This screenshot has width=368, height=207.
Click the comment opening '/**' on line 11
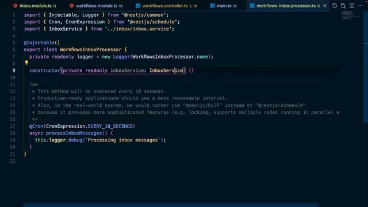pos(33,85)
